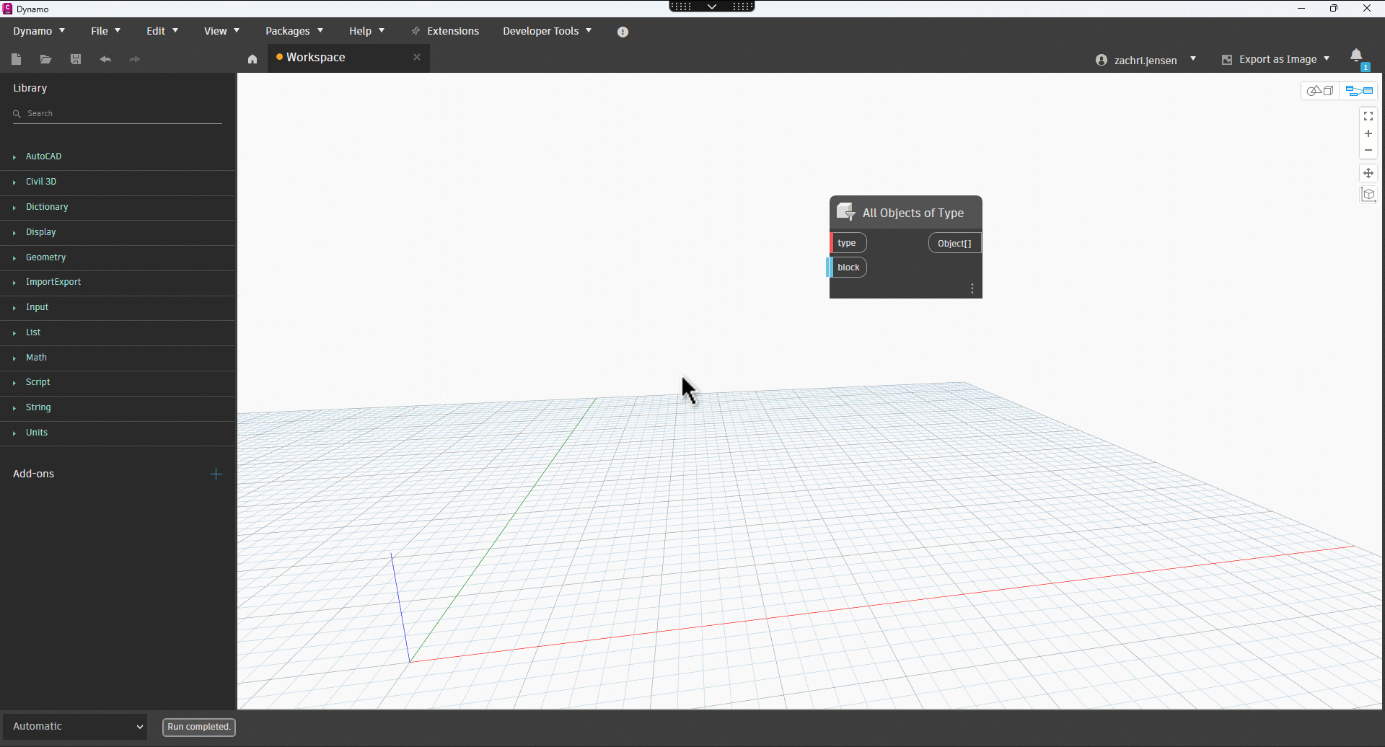Click the New file icon in toolbar
The height and width of the screenshot is (747, 1385).
tap(17, 59)
